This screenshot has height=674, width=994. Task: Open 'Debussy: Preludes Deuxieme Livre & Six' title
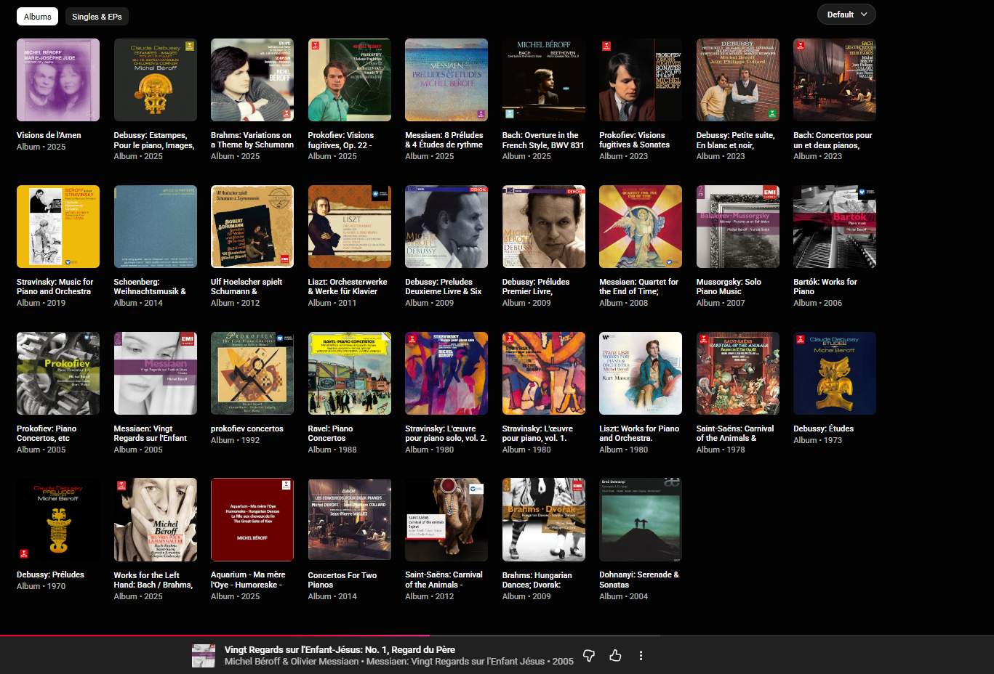pos(444,287)
